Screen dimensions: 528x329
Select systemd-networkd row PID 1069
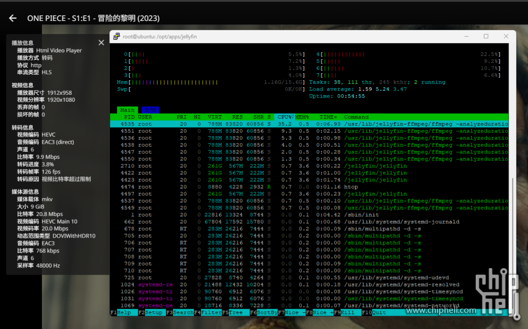(309, 305)
